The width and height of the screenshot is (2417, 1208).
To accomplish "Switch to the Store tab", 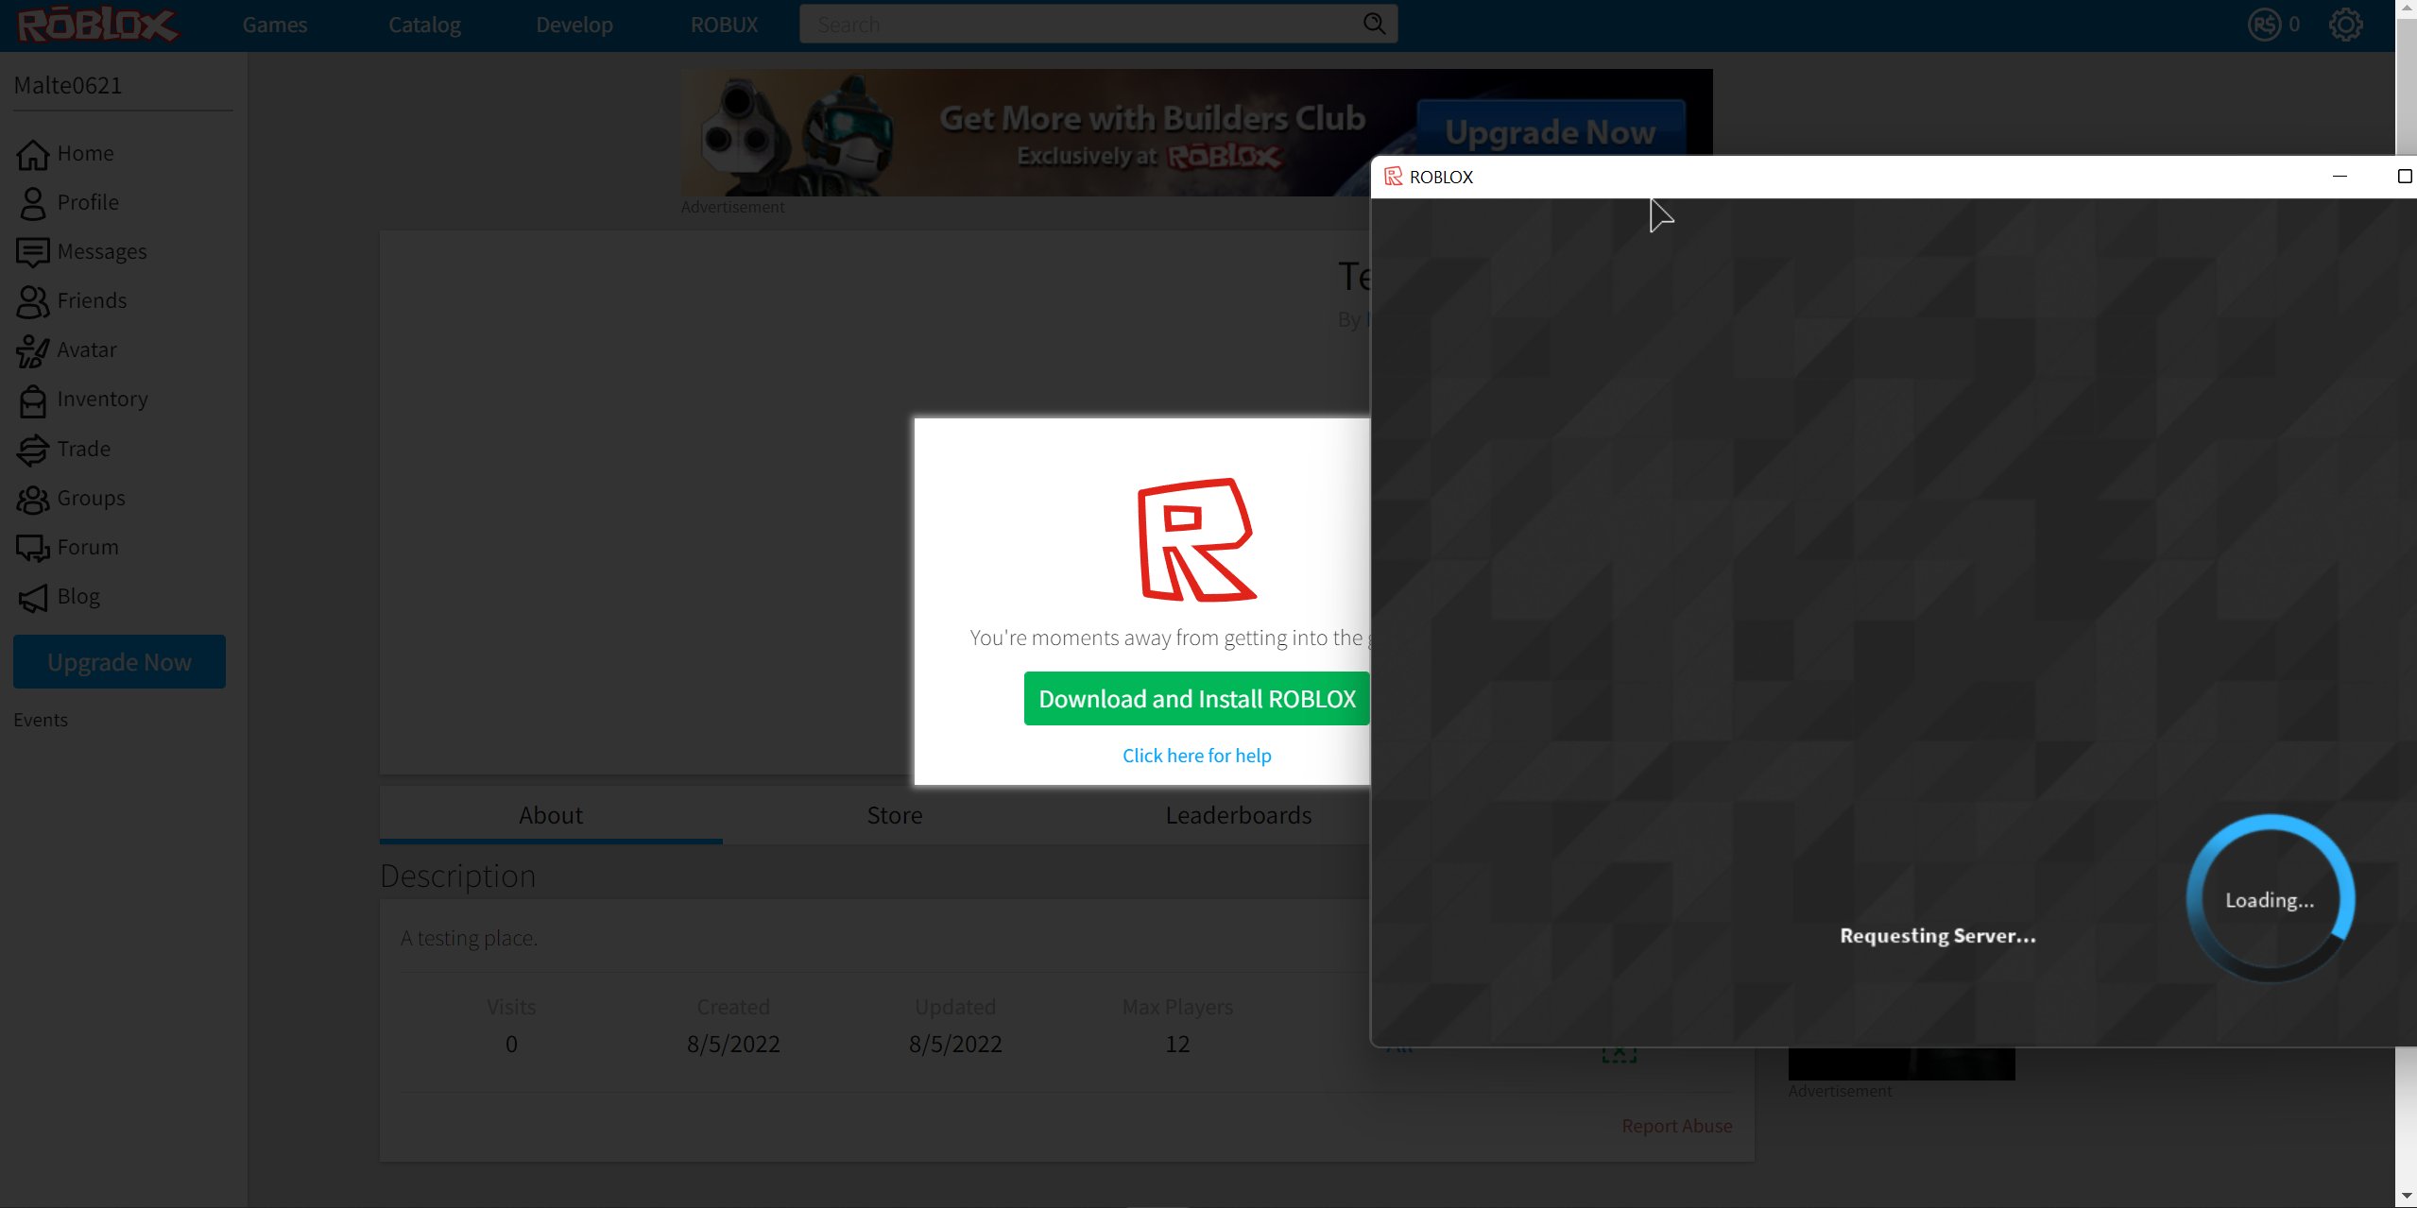I will (895, 815).
